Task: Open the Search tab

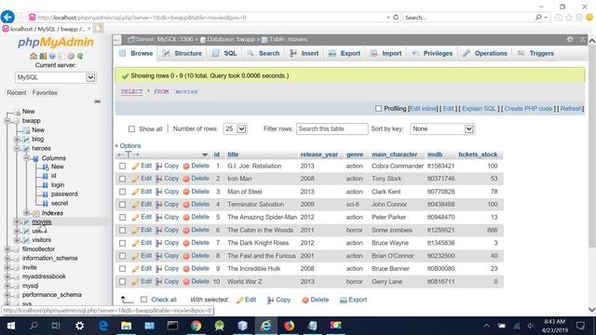Action: (264, 54)
